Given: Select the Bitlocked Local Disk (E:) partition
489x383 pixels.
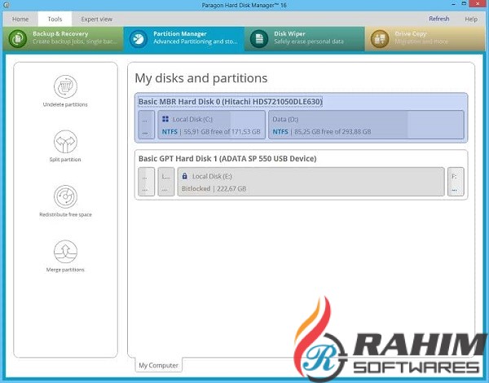Looking at the screenshot, I should click(311, 182).
